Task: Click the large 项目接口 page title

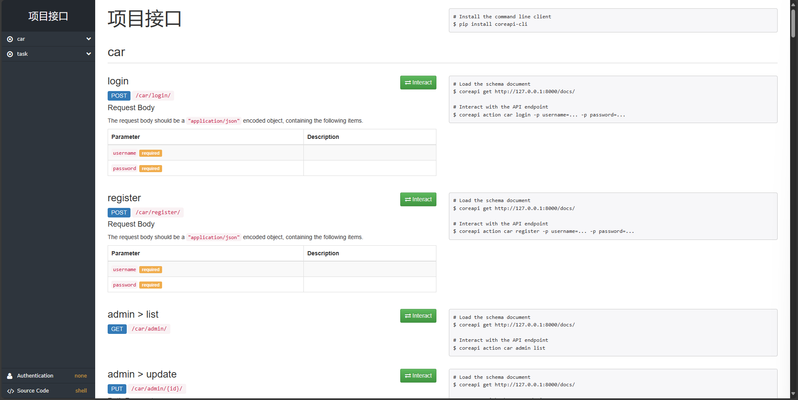Action: [x=145, y=19]
